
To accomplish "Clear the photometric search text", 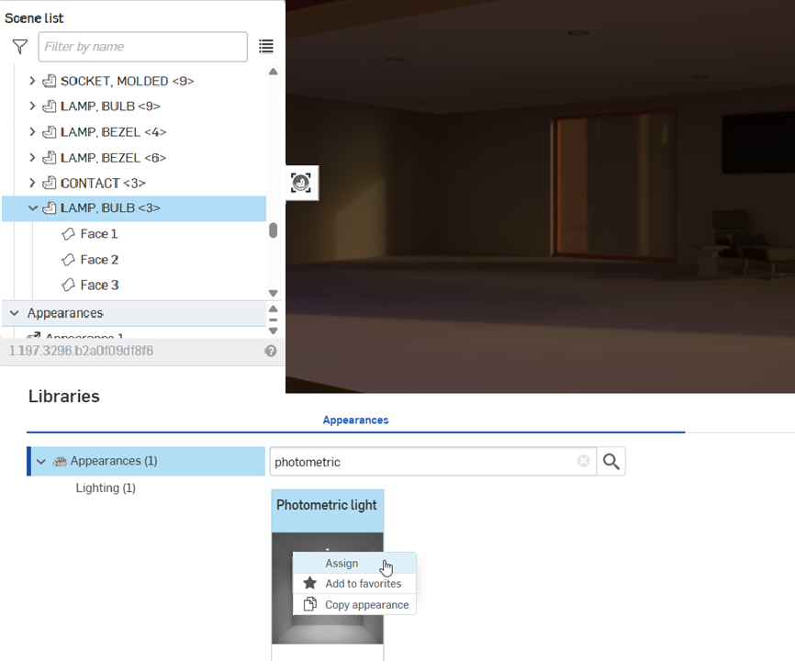I will [x=583, y=462].
